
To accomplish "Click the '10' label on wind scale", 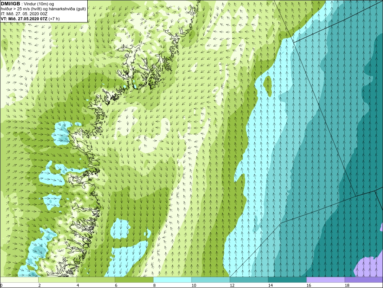I will tap(194, 285).
